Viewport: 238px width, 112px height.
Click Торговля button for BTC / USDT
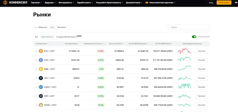coord(201,51)
